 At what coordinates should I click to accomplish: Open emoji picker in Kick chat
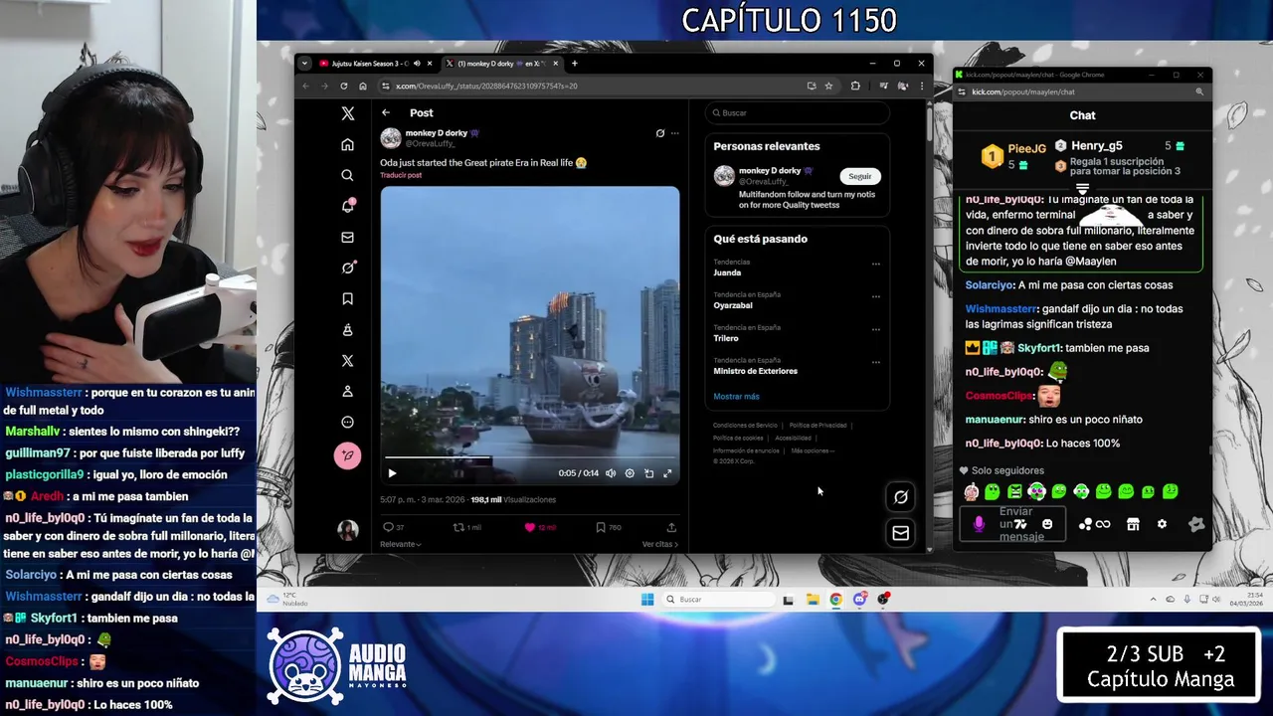[x=1047, y=524]
